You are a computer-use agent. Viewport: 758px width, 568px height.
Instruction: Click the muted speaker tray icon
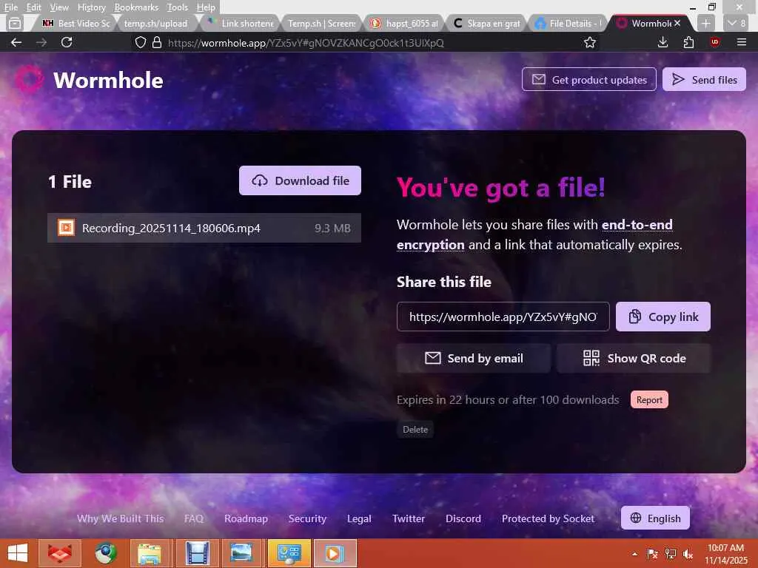click(688, 553)
